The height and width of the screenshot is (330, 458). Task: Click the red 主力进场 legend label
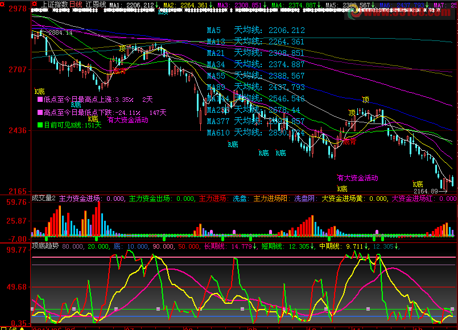point(213,199)
